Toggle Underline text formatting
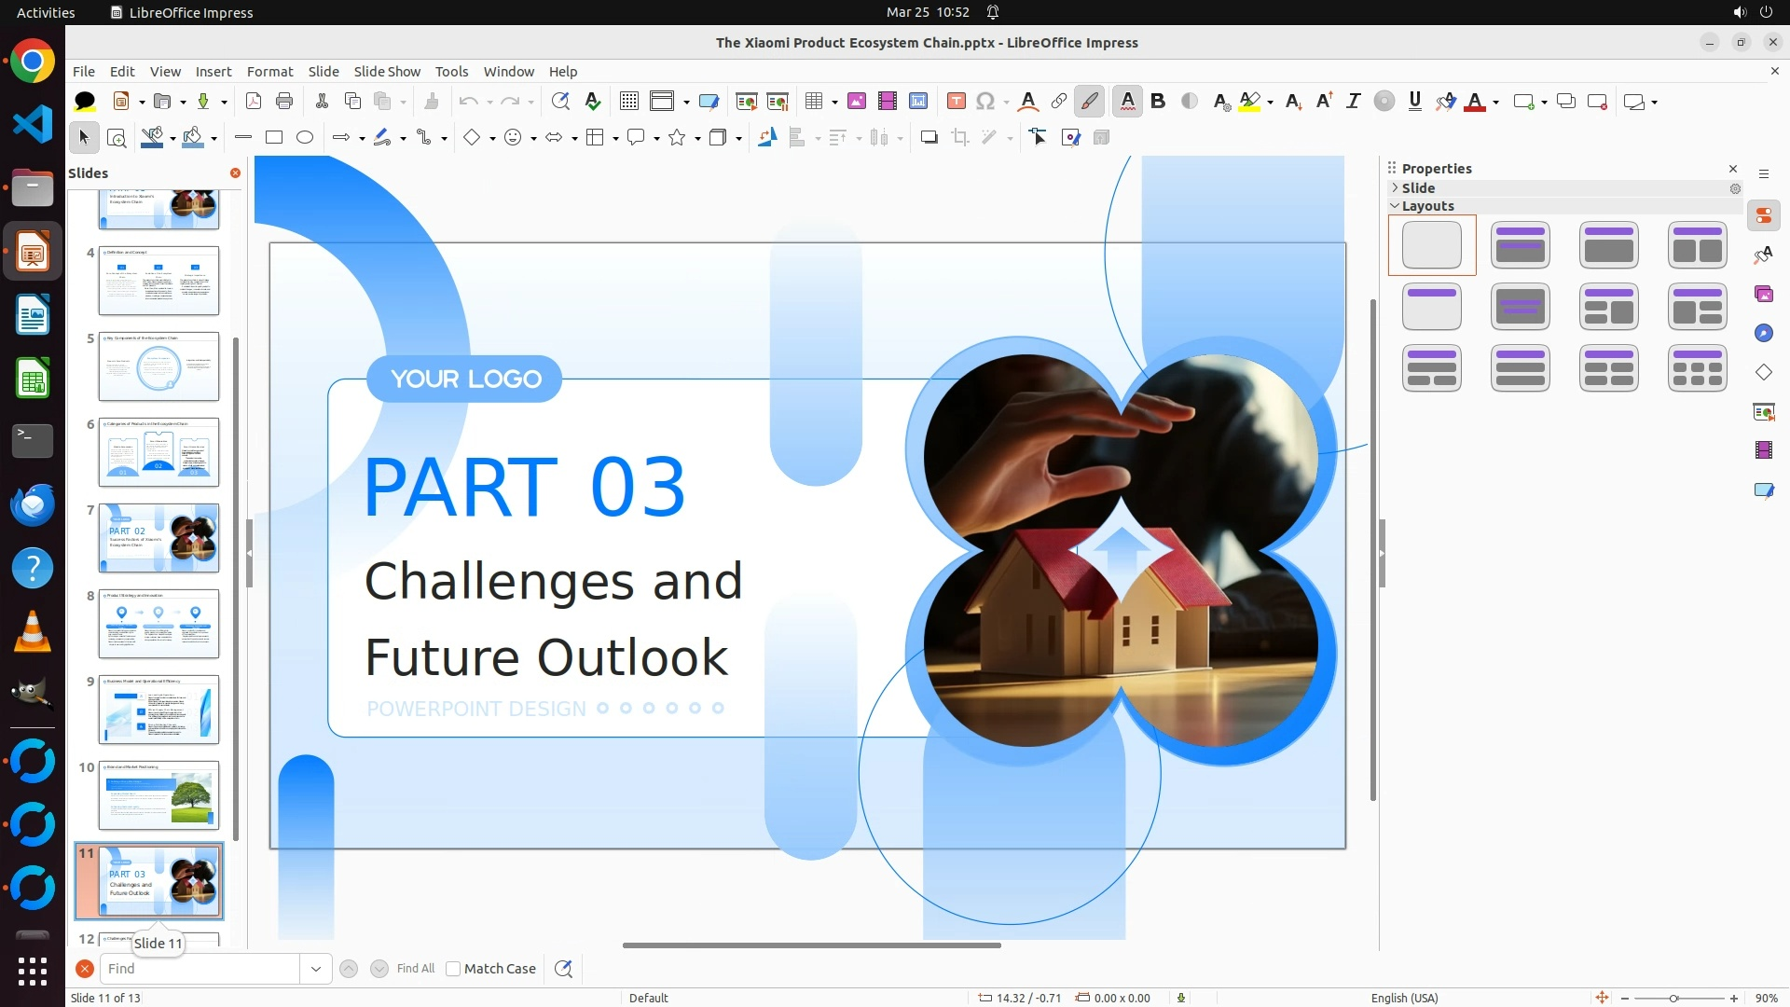1790x1007 pixels. [1414, 102]
